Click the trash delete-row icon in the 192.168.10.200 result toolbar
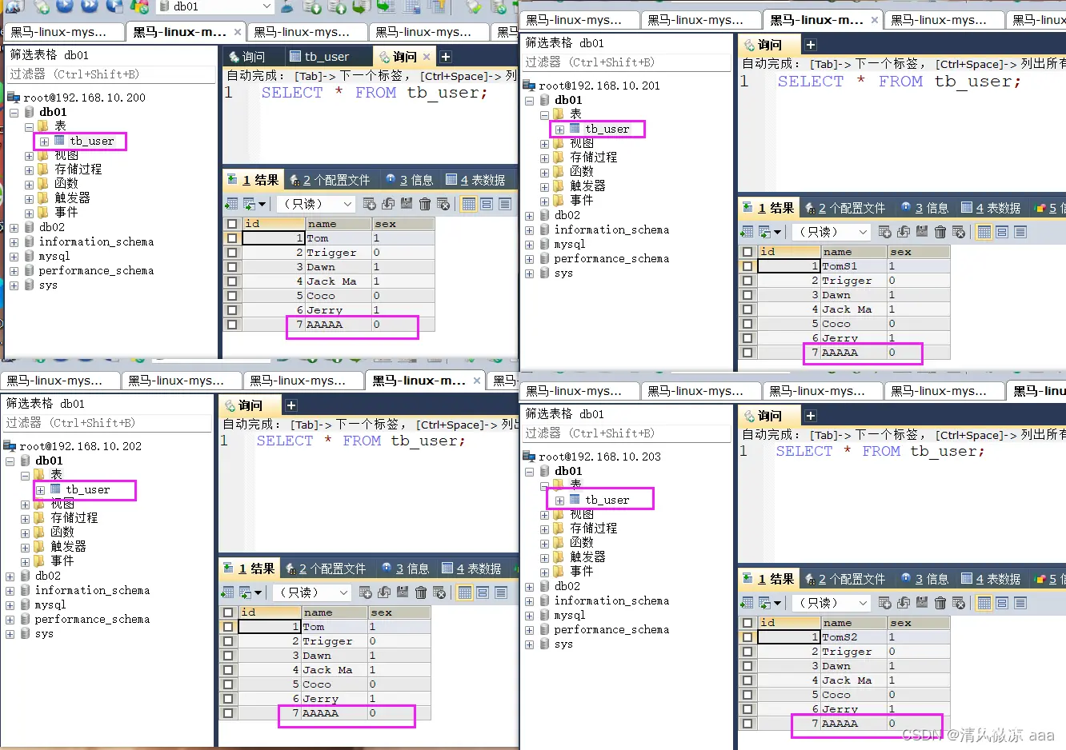 [425, 204]
